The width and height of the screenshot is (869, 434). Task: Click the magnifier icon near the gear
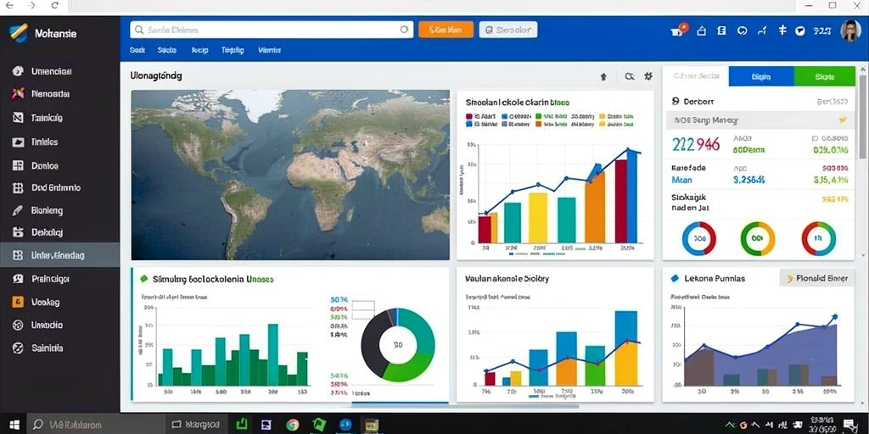[629, 76]
